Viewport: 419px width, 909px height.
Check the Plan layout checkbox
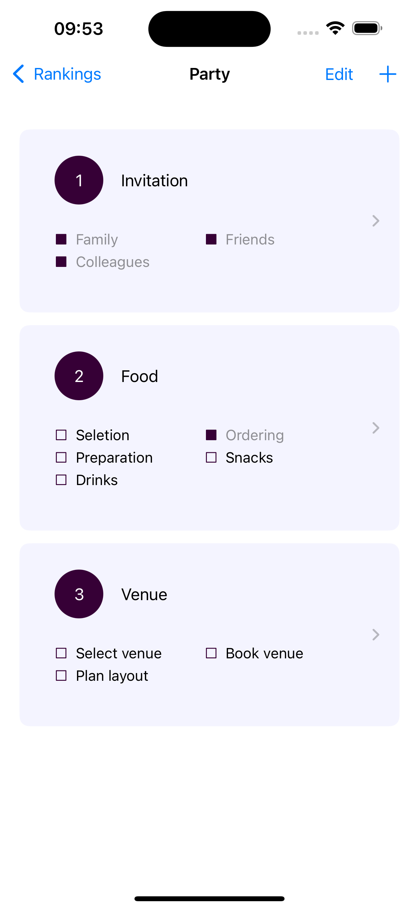pos(61,676)
